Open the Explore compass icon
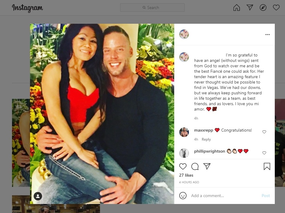Viewport: 285px width, 213px height. click(263, 8)
